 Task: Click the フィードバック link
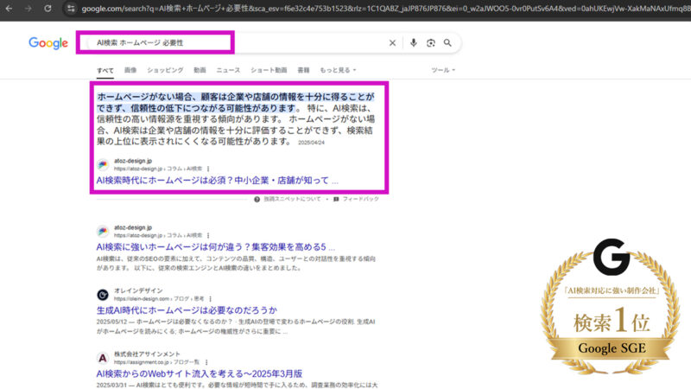point(360,200)
